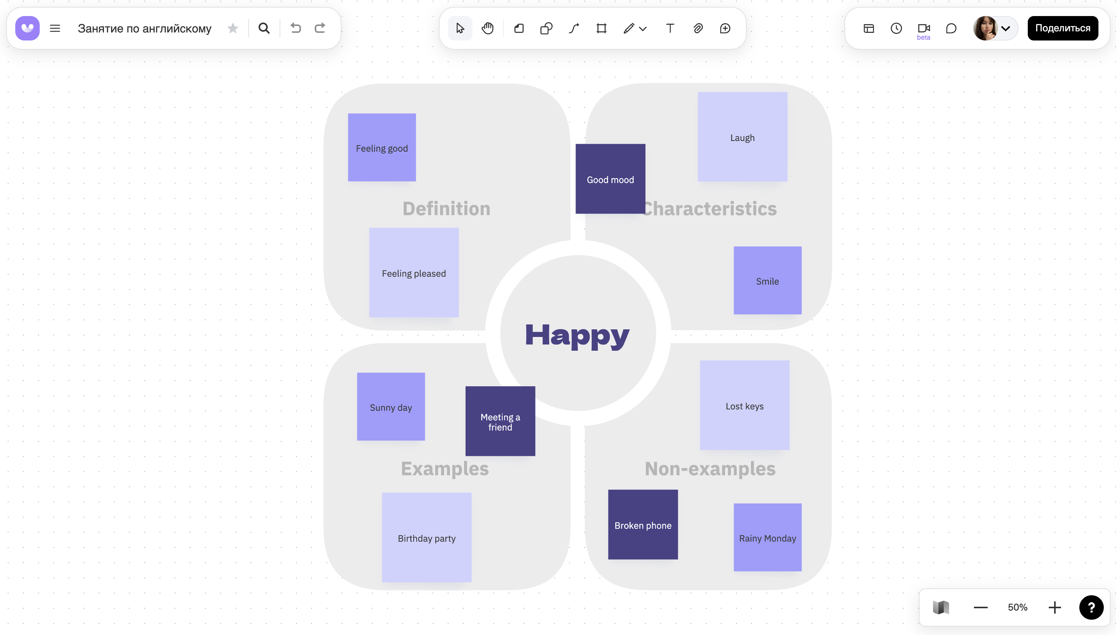Open the add more tools menu
The image size is (1116, 635).
[x=725, y=28]
